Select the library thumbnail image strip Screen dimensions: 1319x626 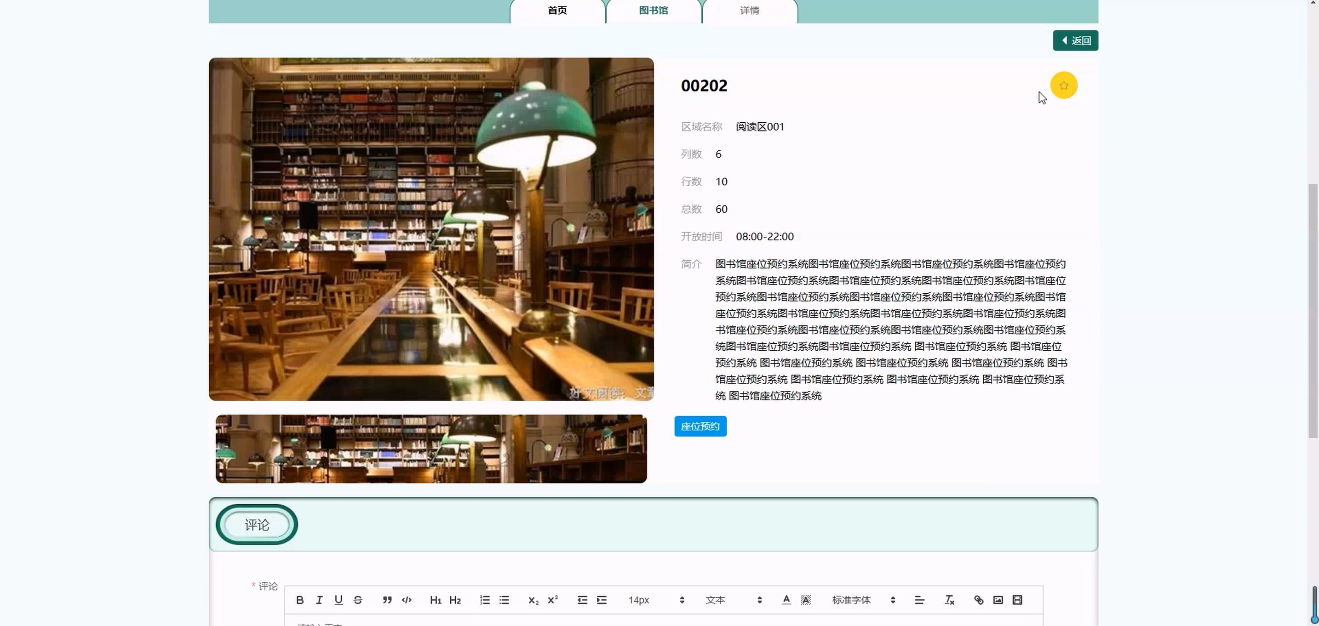coord(431,449)
